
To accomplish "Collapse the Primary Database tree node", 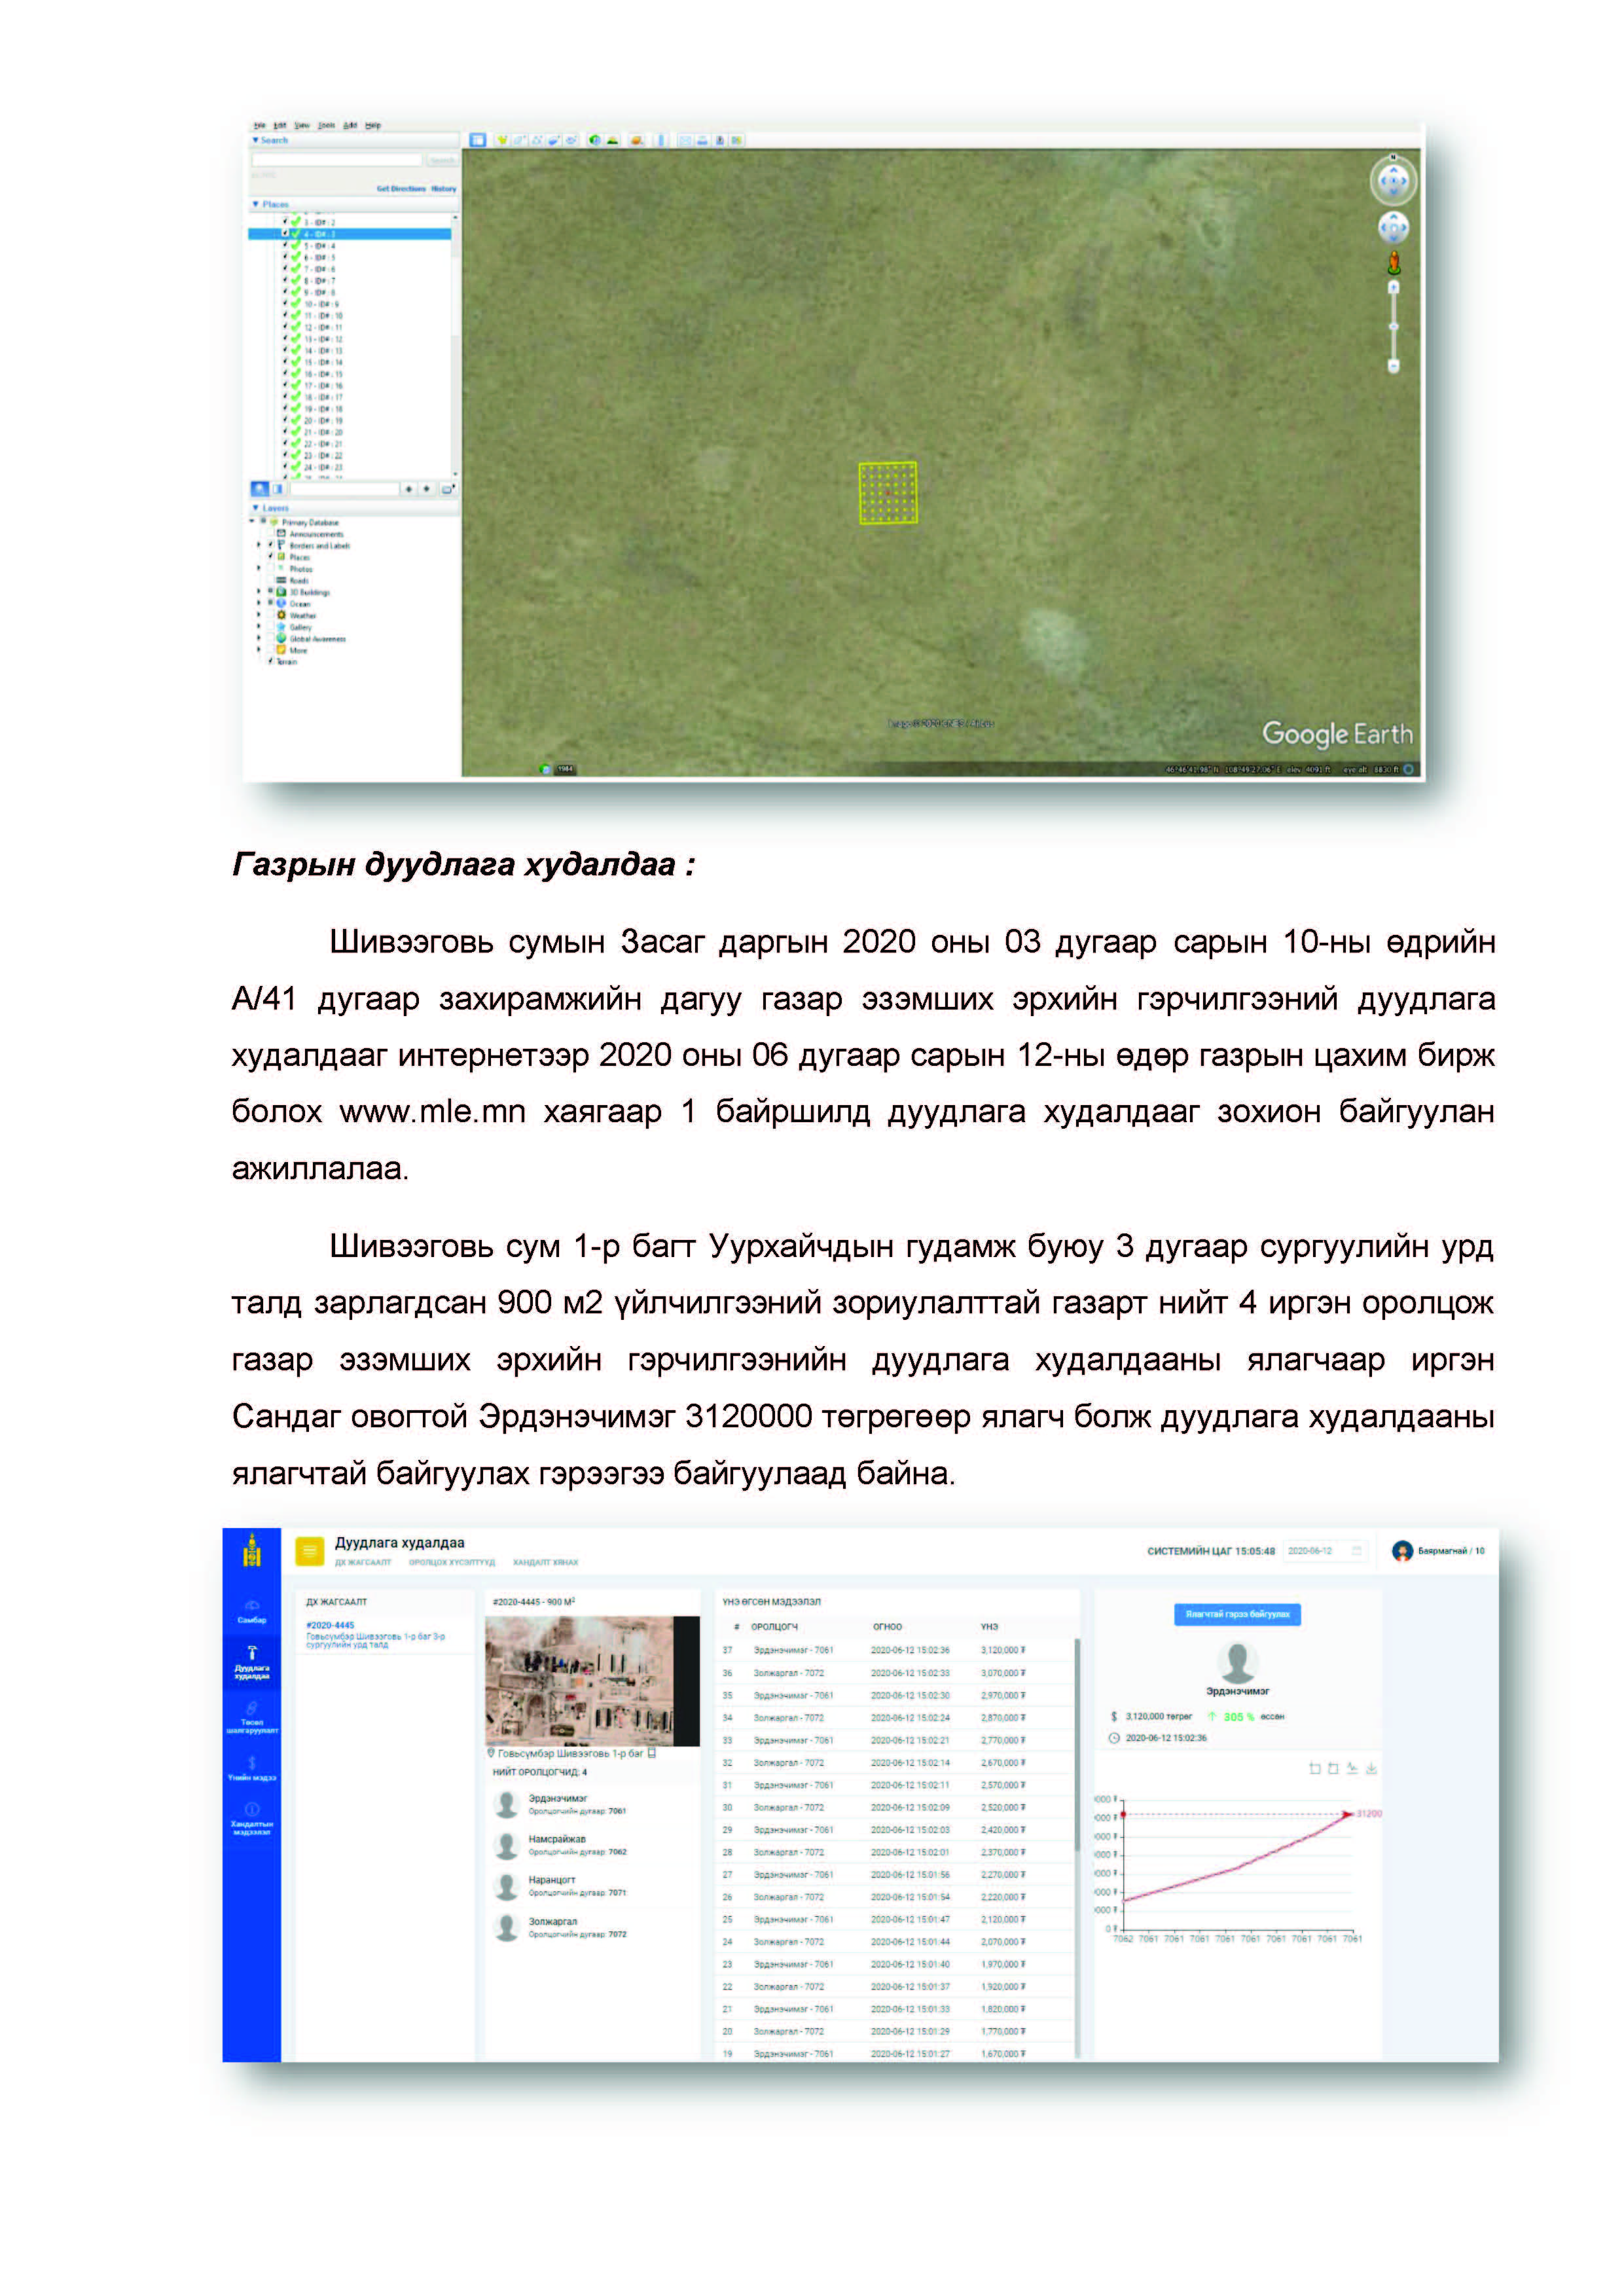I will click(252, 521).
